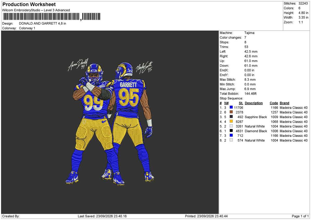Click the blue swatch in stop row 1
The image size is (311, 220).
[231, 107]
